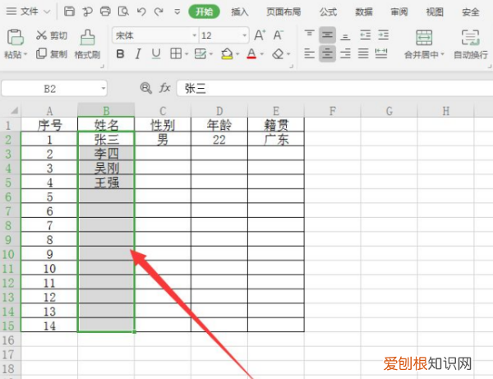Select cell containing 广东
This screenshot has width=493, height=379.
click(276, 139)
